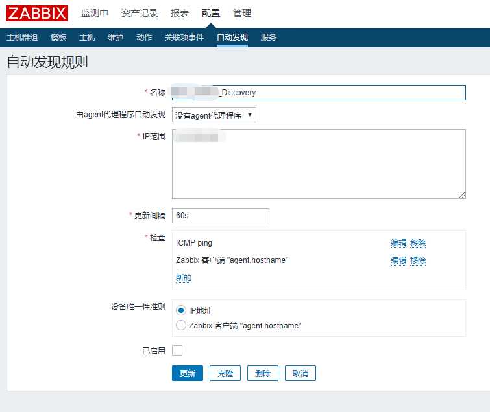Click the 自动发现规则 page heading
This screenshot has height=412, width=490.
click(x=47, y=62)
